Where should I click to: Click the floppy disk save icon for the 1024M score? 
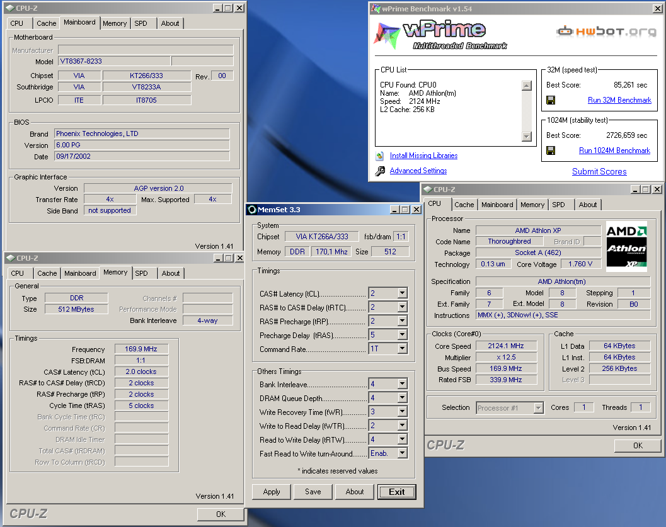(x=551, y=150)
